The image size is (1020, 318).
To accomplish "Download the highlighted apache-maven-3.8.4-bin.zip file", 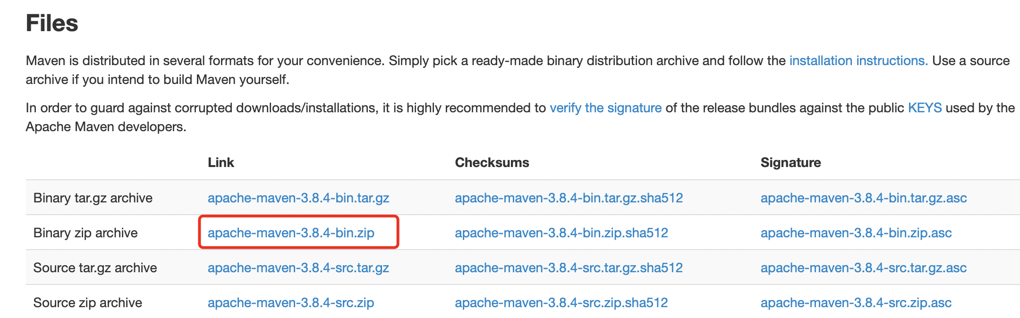I will (x=291, y=233).
